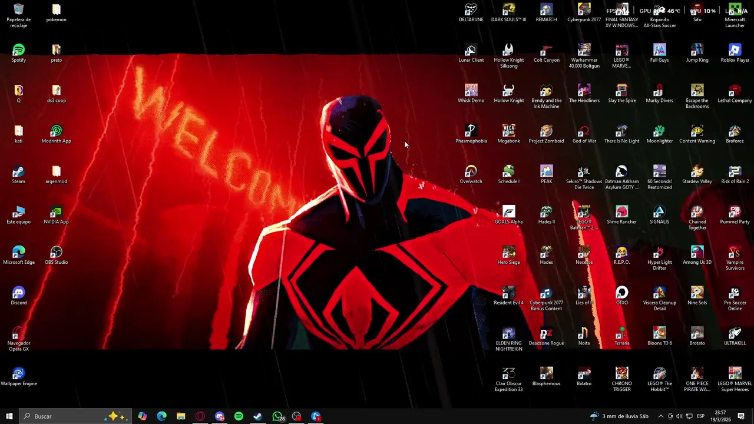Select the Microsoft Edge desktop shortcut

click(x=18, y=255)
